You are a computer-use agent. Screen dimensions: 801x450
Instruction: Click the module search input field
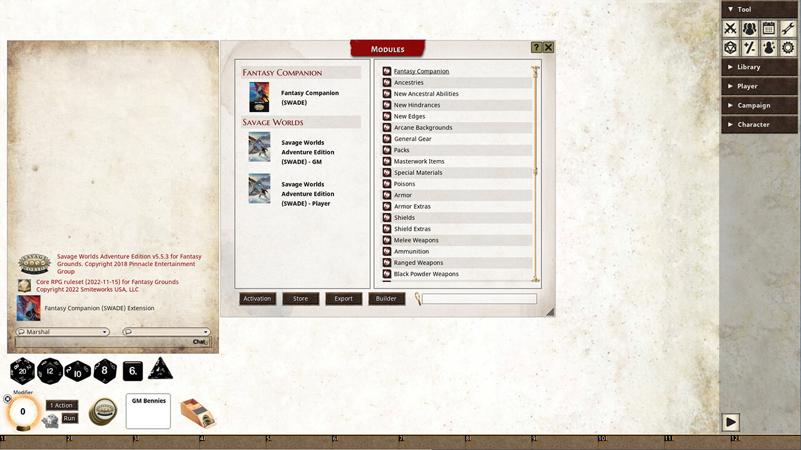(479, 299)
